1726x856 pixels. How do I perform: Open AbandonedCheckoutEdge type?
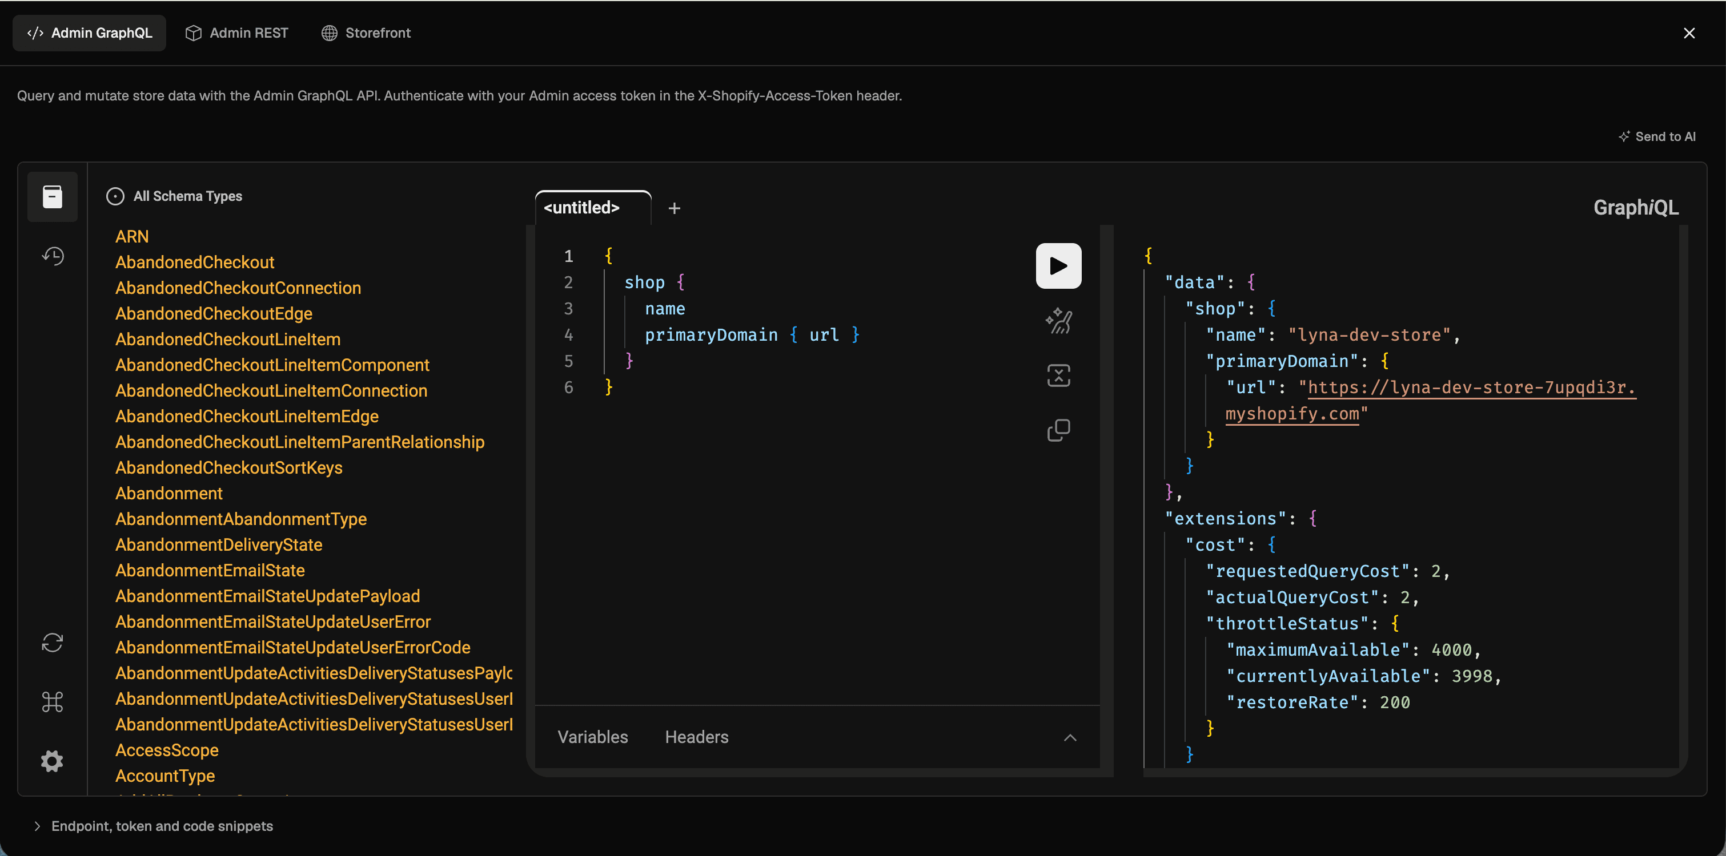coord(214,313)
